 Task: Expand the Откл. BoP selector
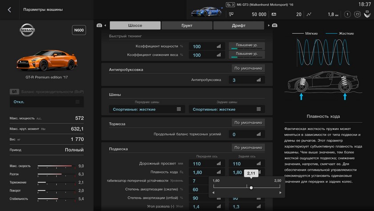coord(46,102)
